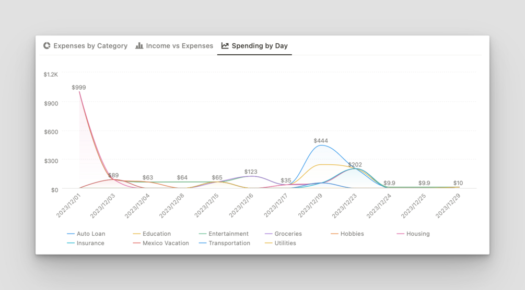Select the Spending by Day tab

pos(254,46)
